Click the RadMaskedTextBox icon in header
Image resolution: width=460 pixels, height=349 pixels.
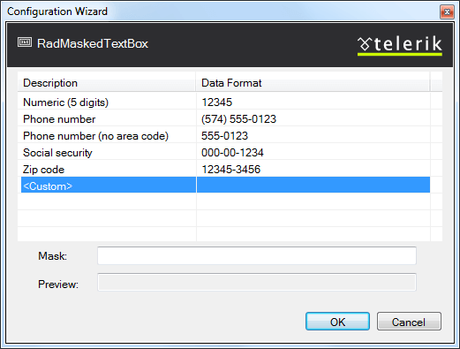tap(25, 42)
